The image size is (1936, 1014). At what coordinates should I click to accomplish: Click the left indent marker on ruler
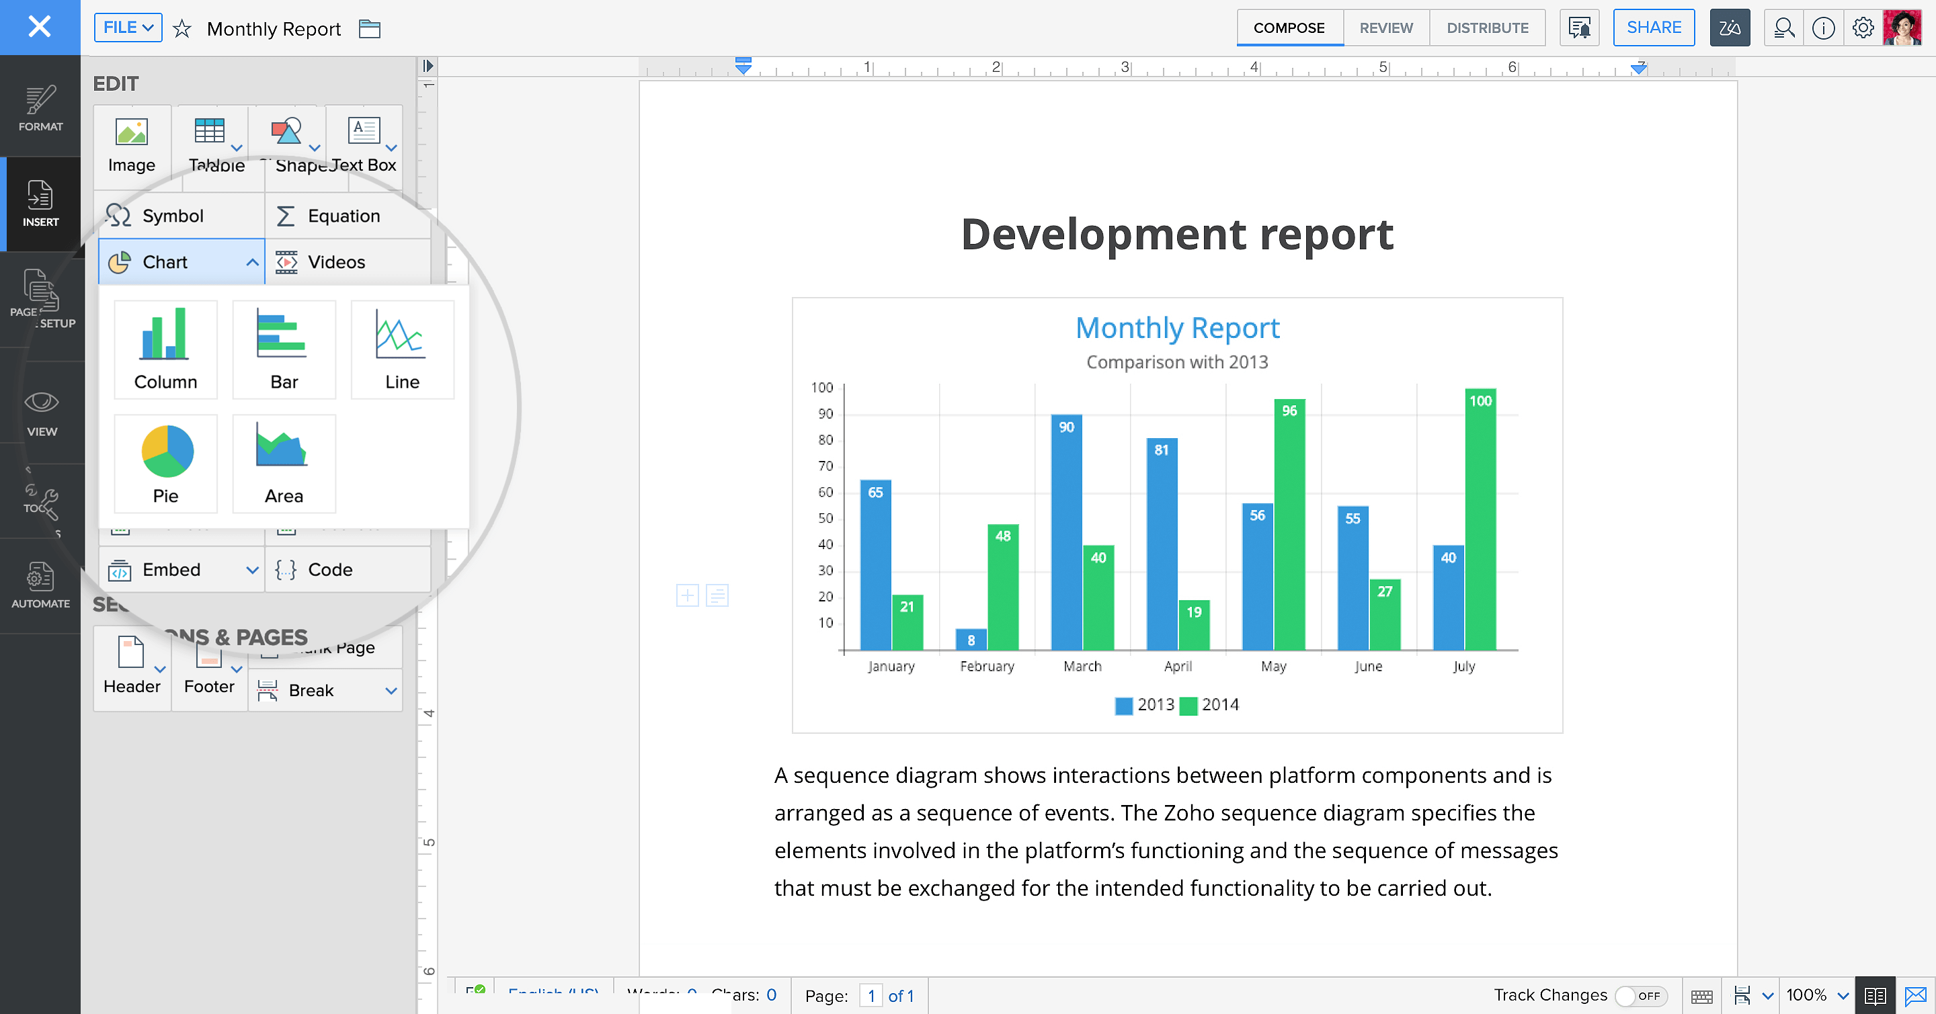(x=743, y=66)
